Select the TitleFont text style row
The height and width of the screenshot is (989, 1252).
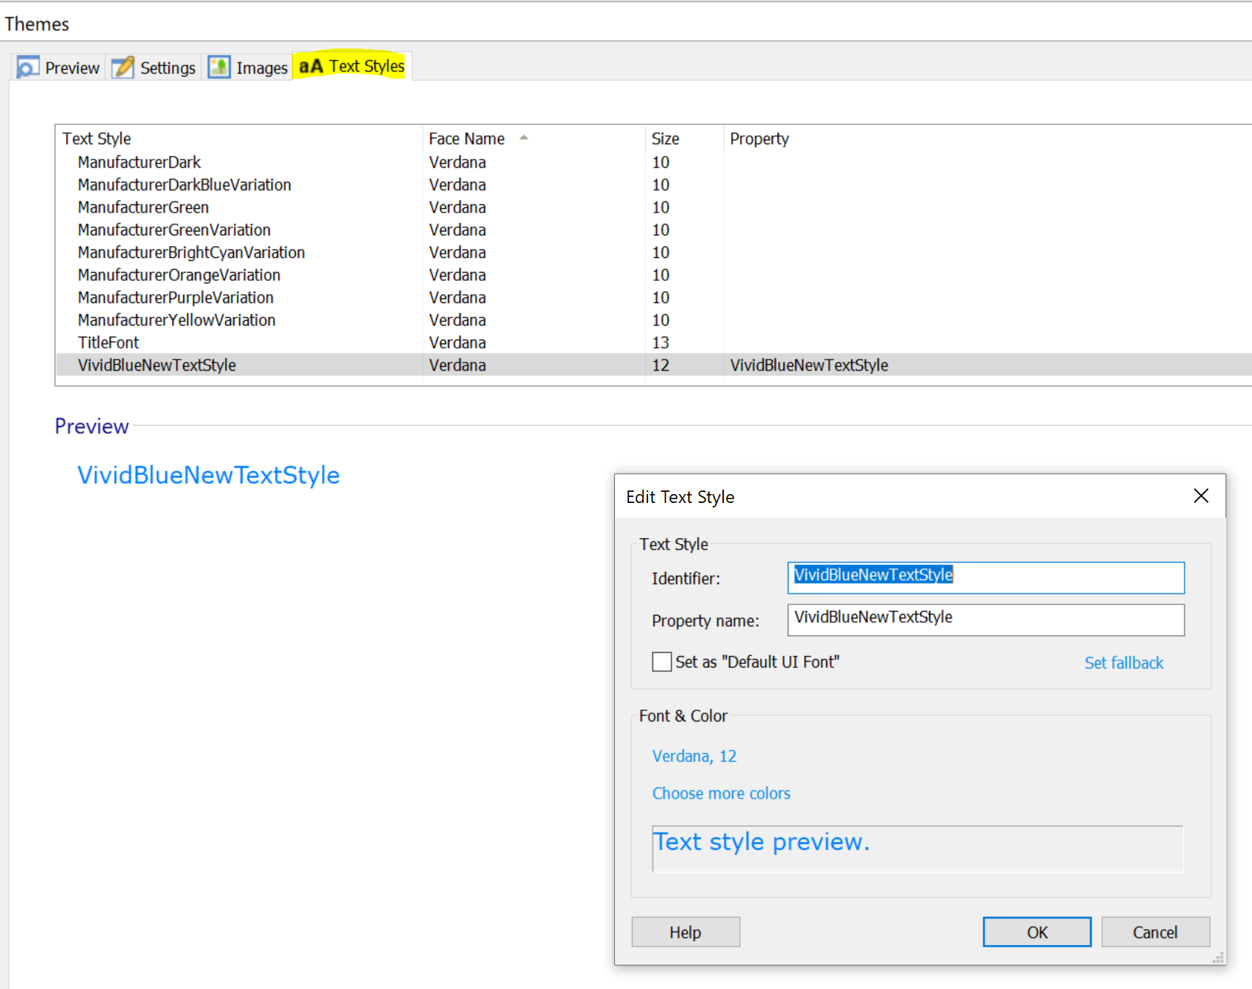(x=109, y=343)
